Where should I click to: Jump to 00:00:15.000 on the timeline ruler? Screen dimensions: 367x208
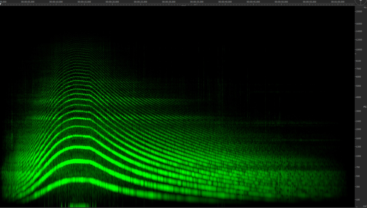point(84,2)
